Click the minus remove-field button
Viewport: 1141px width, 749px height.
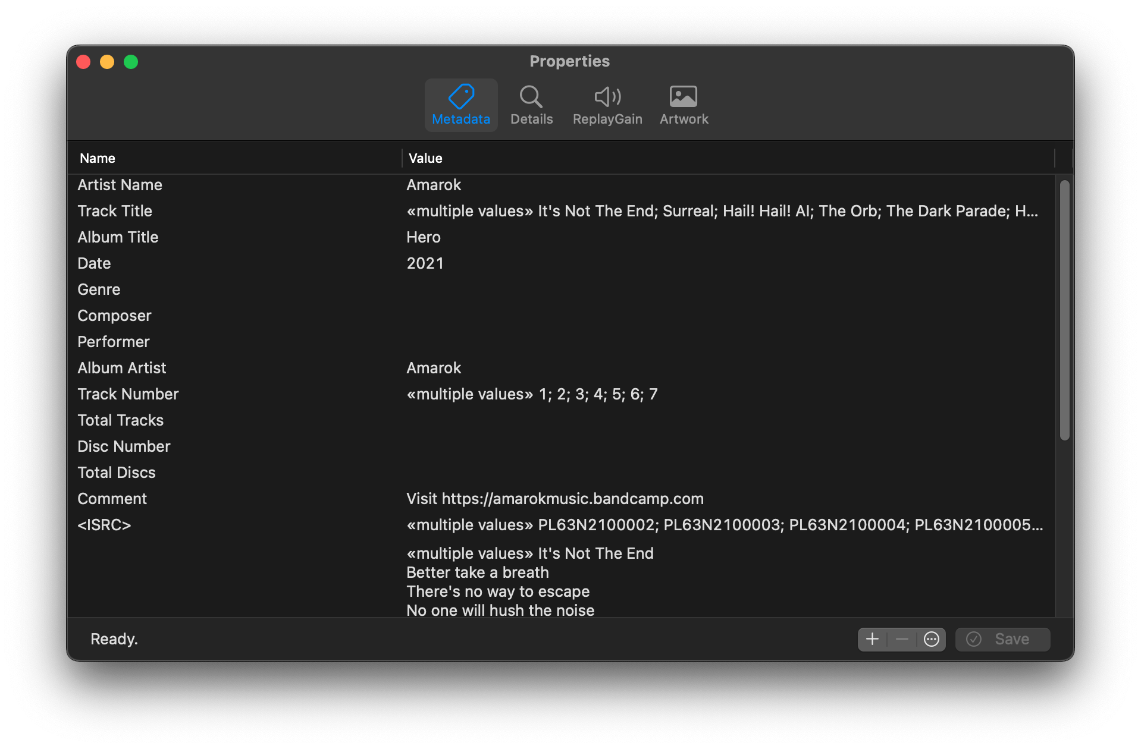[x=902, y=639]
